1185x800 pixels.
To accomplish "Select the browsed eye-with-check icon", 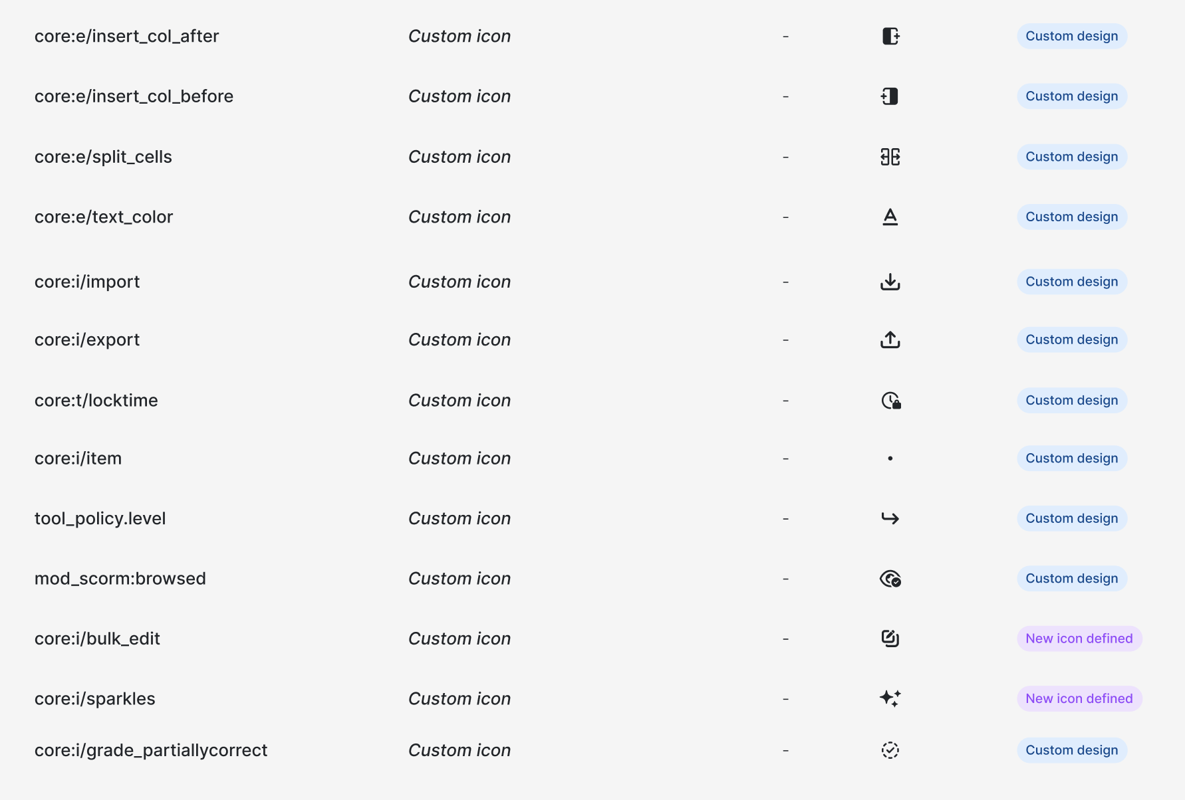I will pos(890,579).
